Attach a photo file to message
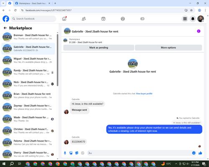The width and height of the screenshot is (209, 167). point(71,153)
